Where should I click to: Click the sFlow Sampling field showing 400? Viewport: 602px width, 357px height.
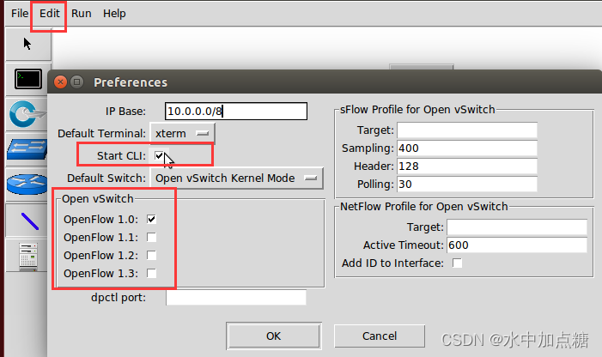(x=467, y=148)
